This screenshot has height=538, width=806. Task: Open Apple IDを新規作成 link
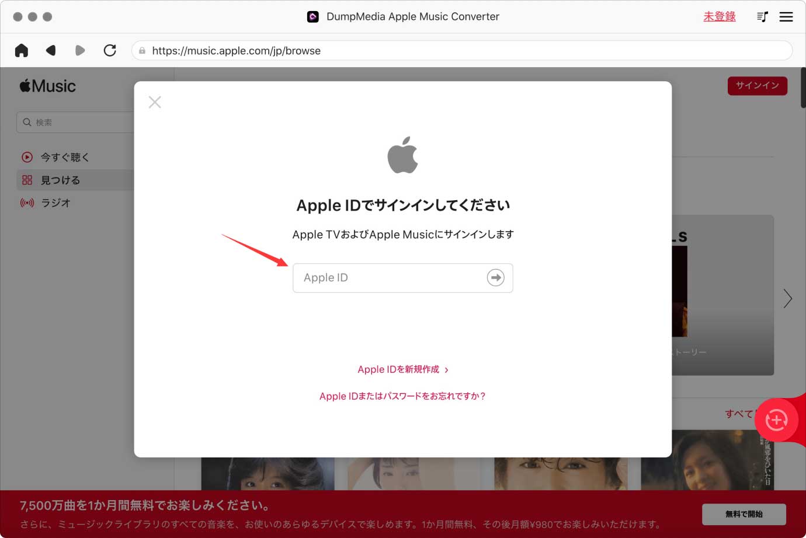tap(403, 369)
